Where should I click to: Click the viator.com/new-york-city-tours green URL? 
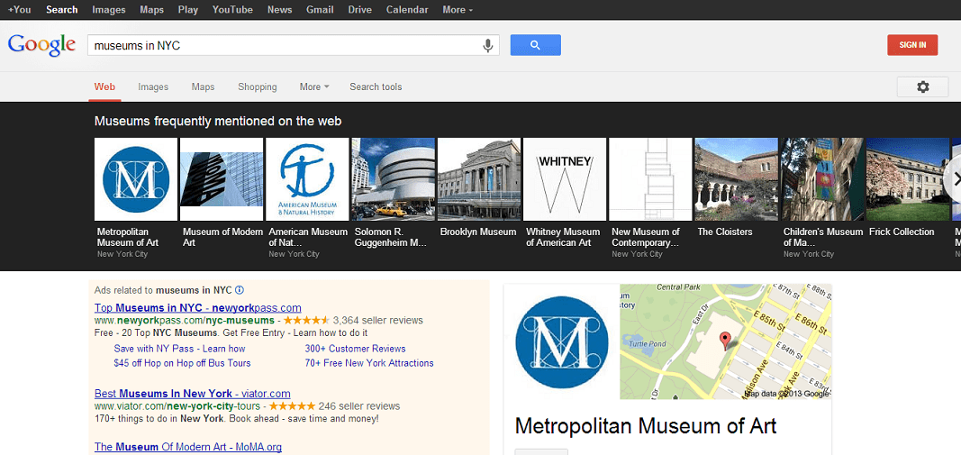(177, 406)
